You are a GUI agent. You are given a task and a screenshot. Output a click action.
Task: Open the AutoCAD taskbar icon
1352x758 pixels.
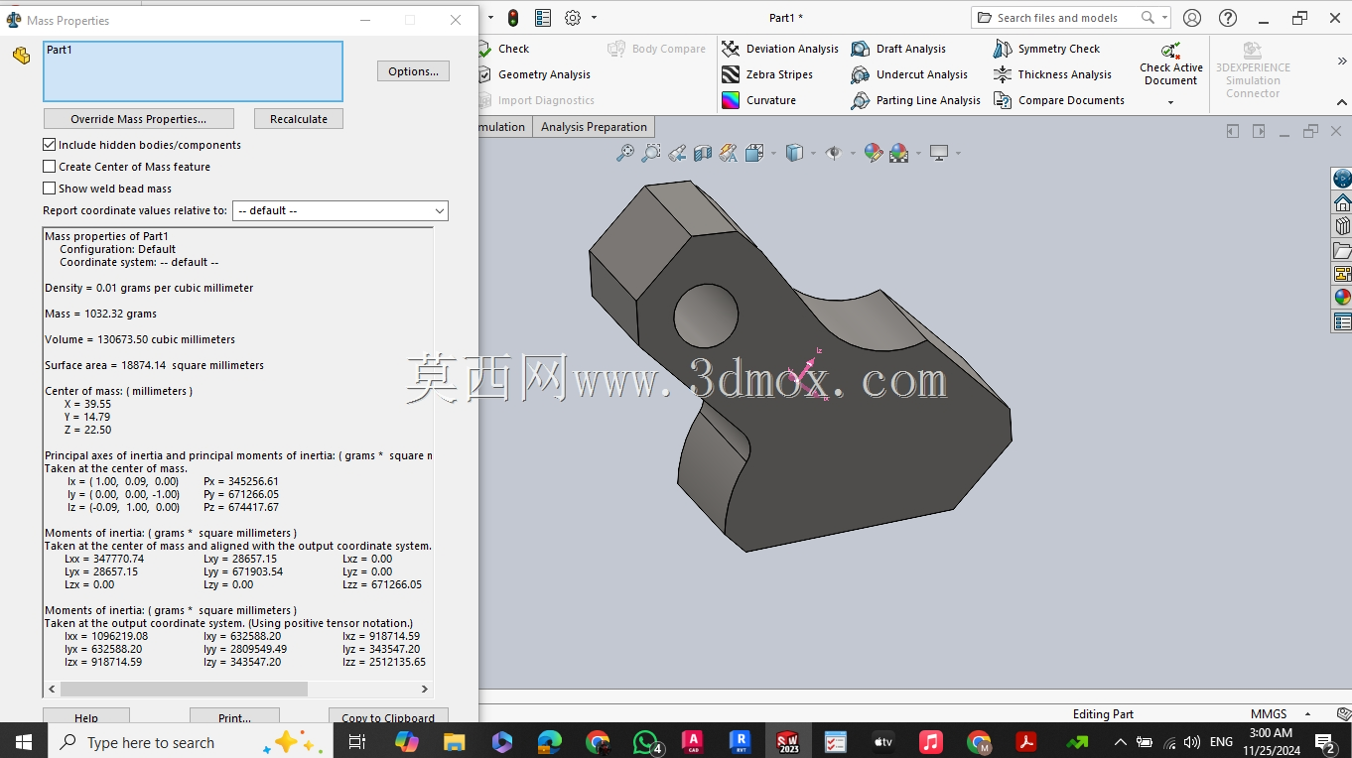click(x=693, y=741)
